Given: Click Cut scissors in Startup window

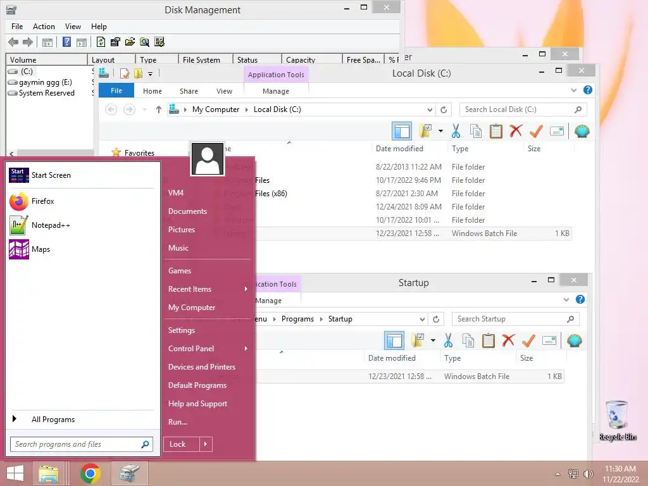Looking at the screenshot, I should coord(449,341).
